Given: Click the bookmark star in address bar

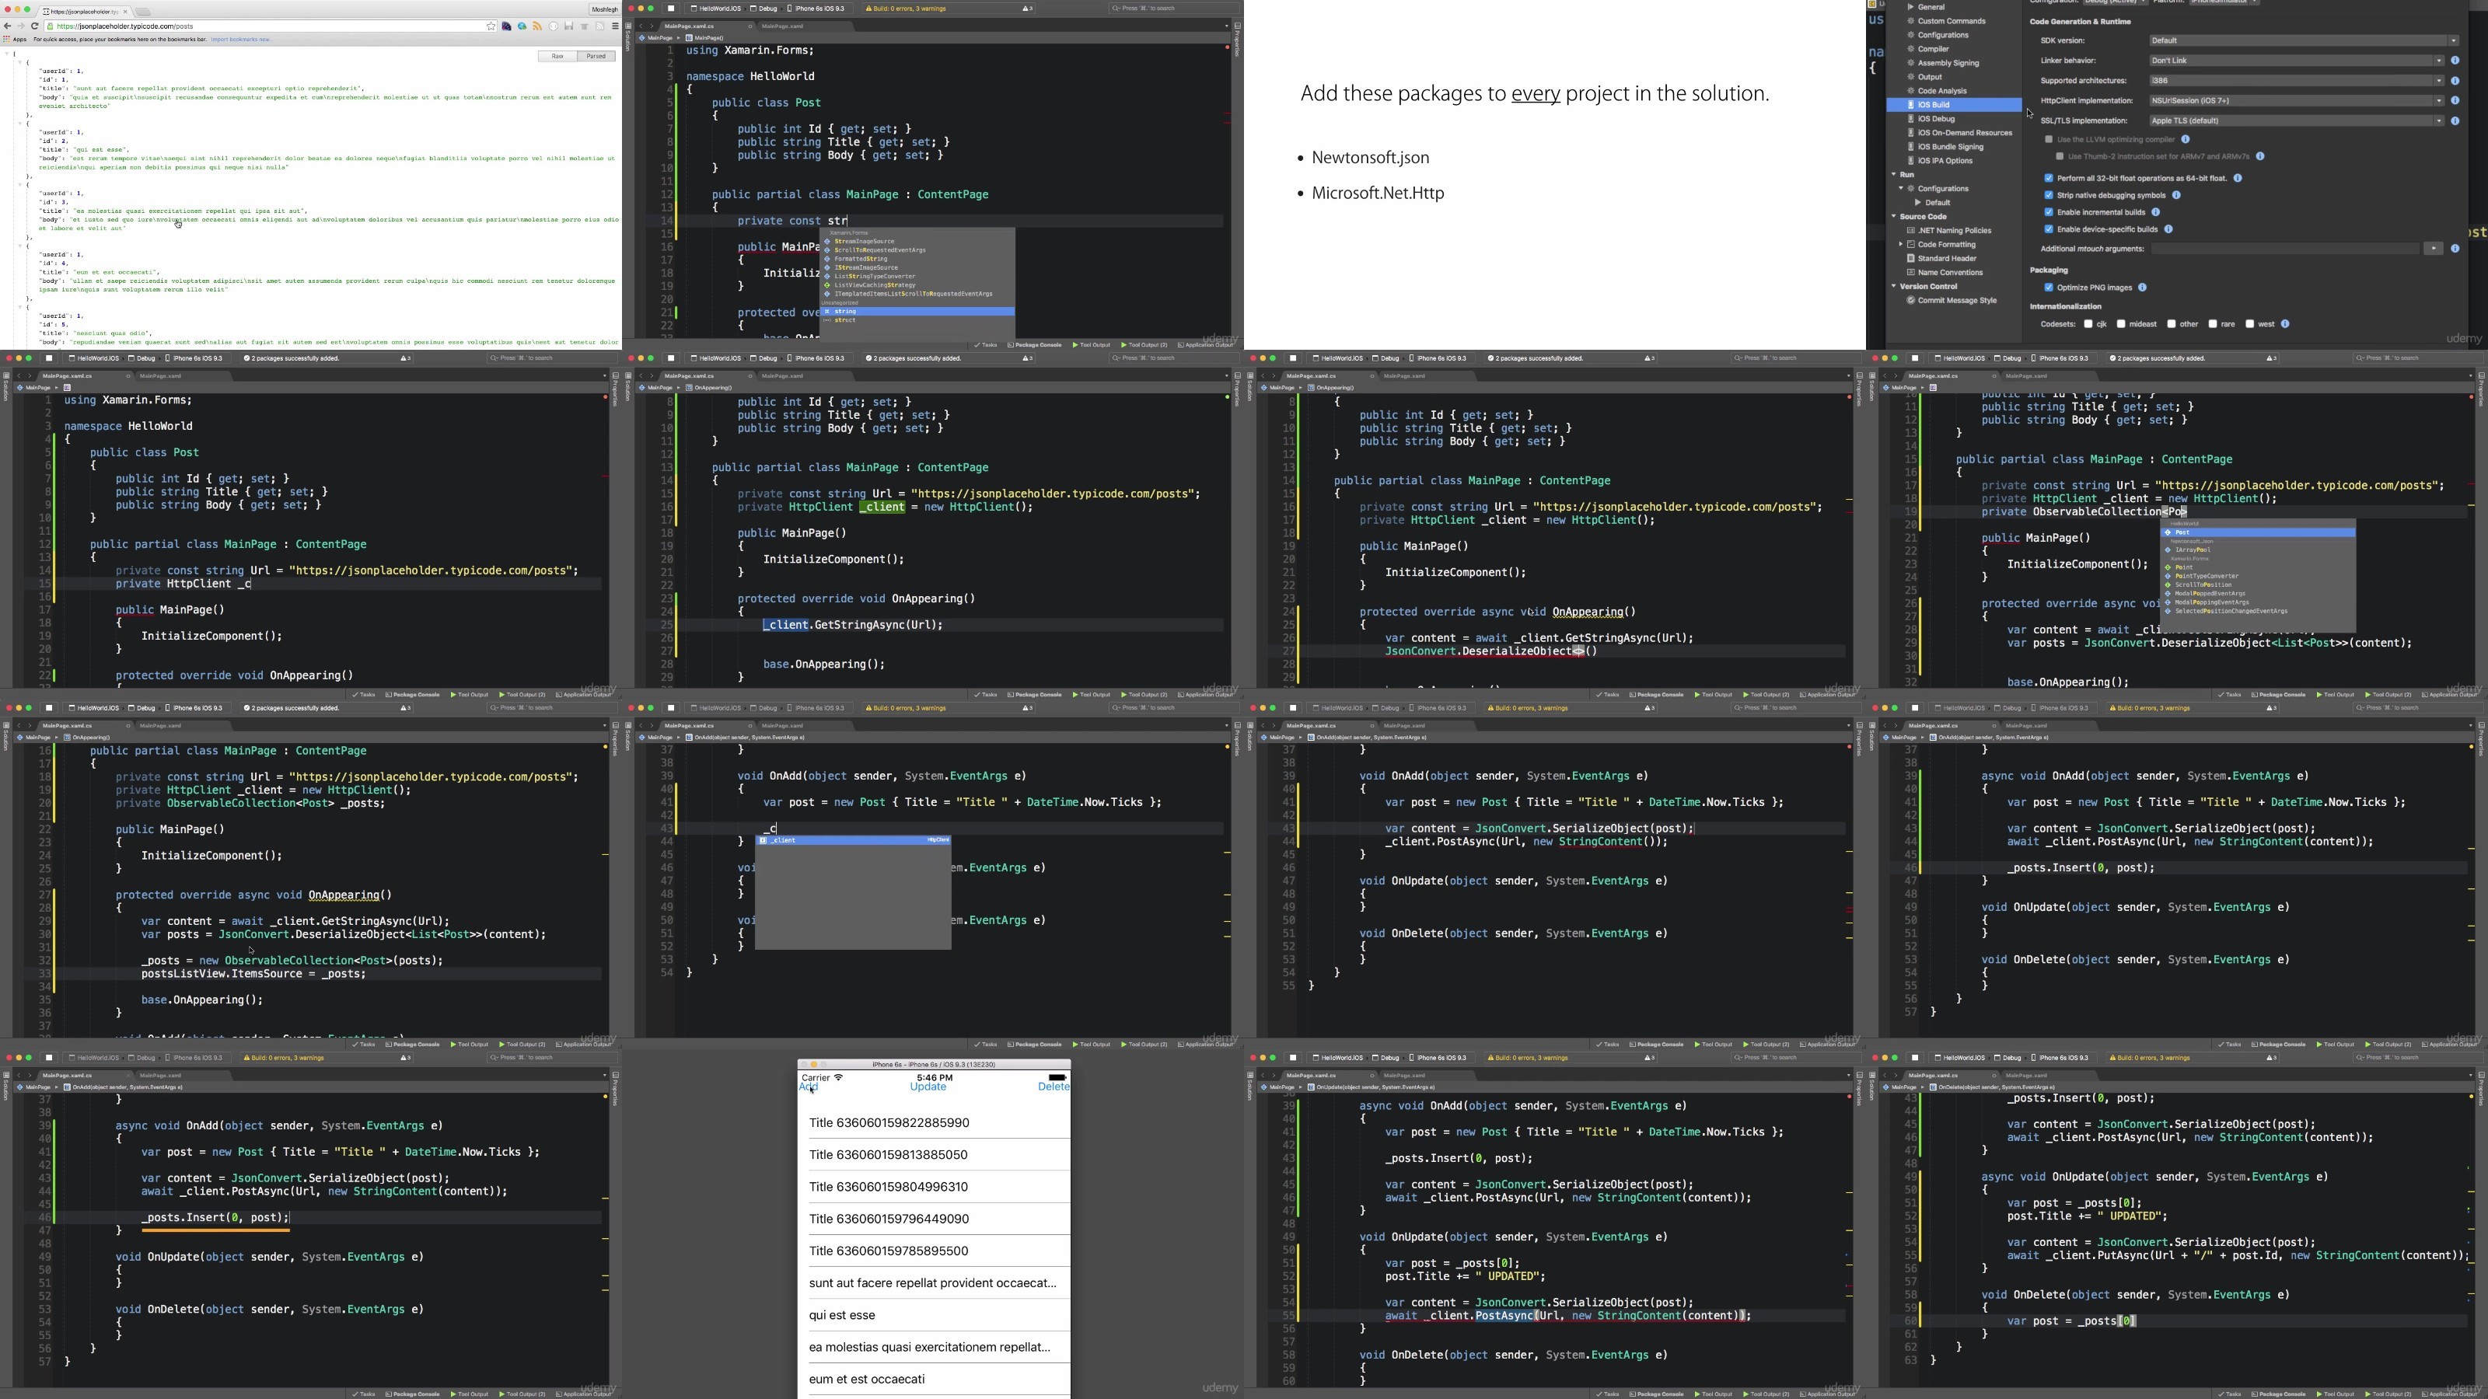Looking at the screenshot, I should coord(491,26).
